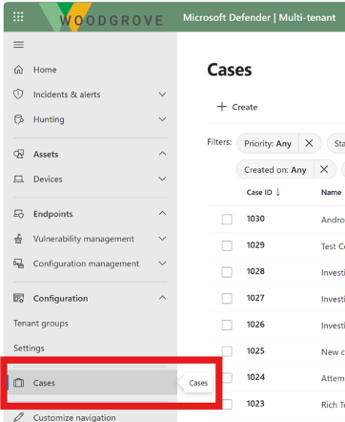Image resolution: width=345 pixels, height=422 pixels.
Task: Open Tenant groups in the sidebar
Action: coord(41,324)
